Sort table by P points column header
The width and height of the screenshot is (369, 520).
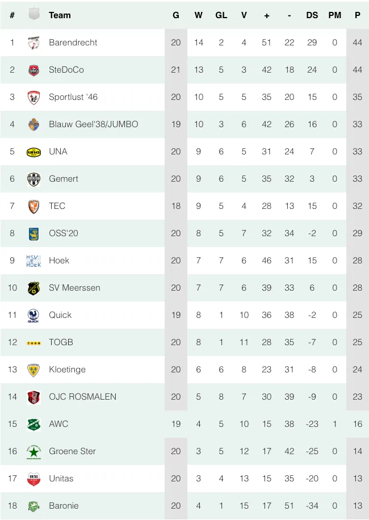coord(357,15)
